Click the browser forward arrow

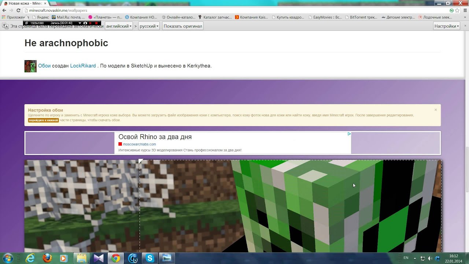point(11,10)
